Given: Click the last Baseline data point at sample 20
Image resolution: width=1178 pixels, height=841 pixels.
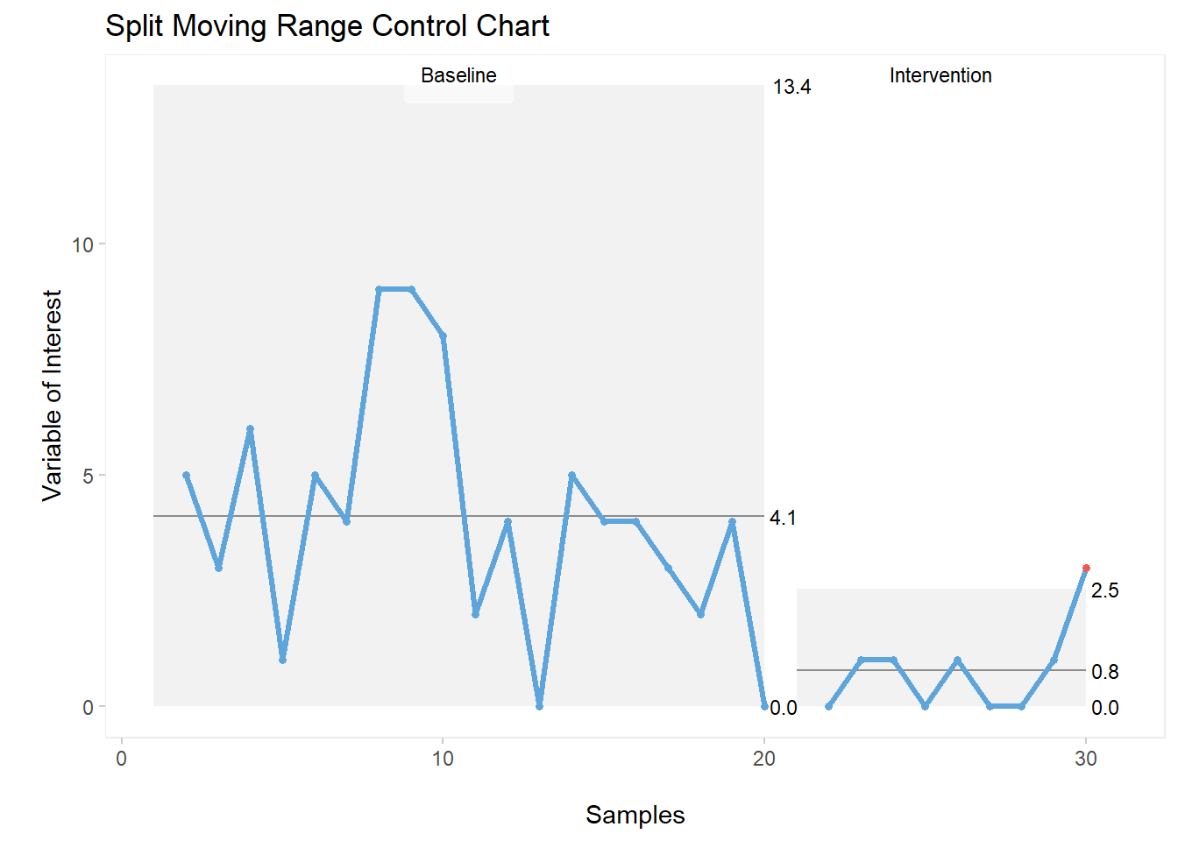Looking at the screenshot, I should click(764, 706).
